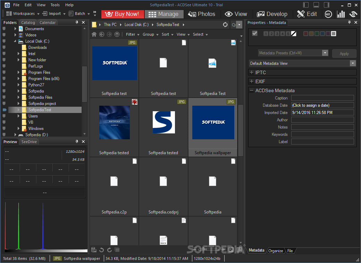Navigate forward with the right arrow icon
Screen dimensions: 361x263
(x=109, y=35)
